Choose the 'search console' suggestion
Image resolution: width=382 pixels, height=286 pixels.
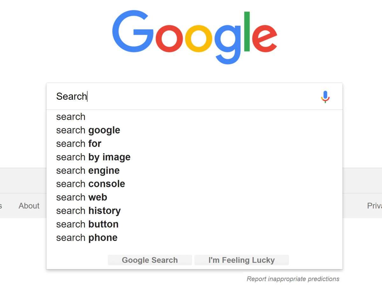[90, 184]
